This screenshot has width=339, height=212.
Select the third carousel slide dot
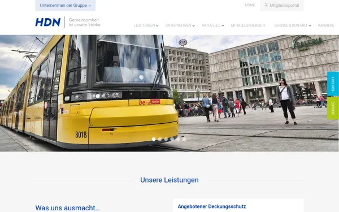166,139
